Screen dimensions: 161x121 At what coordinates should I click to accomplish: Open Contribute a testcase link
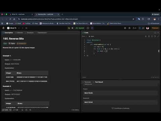[x=120, y=108]
